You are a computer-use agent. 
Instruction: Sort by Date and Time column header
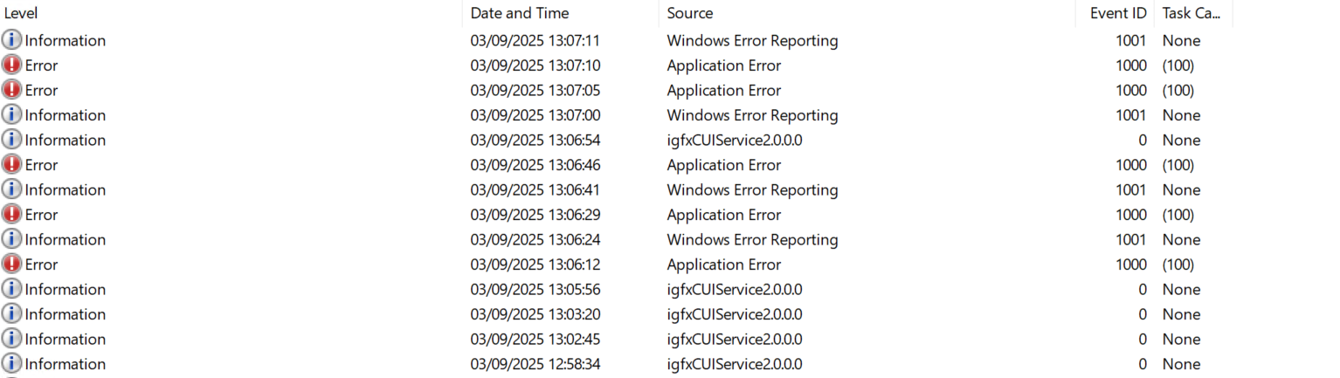pos(561,13)
